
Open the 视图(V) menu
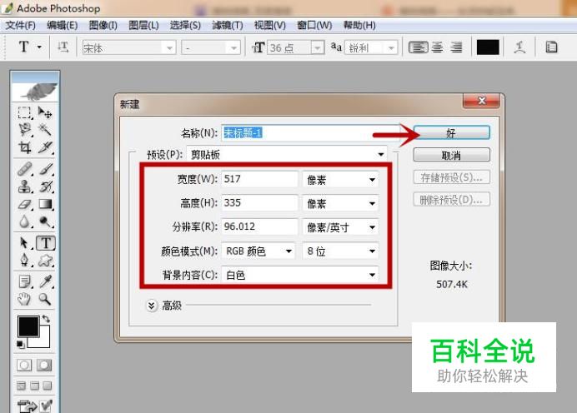click(x=269, y=25)
